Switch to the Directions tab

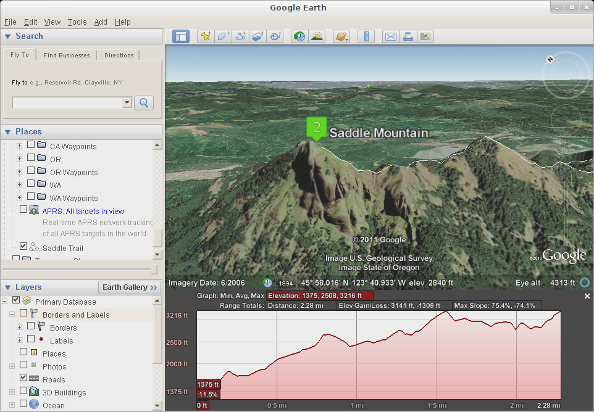point(119,56)
